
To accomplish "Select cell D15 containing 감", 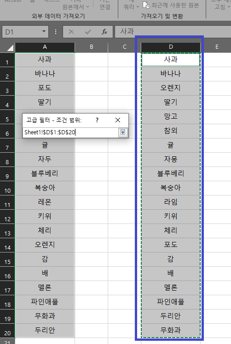I will (171, 259).
